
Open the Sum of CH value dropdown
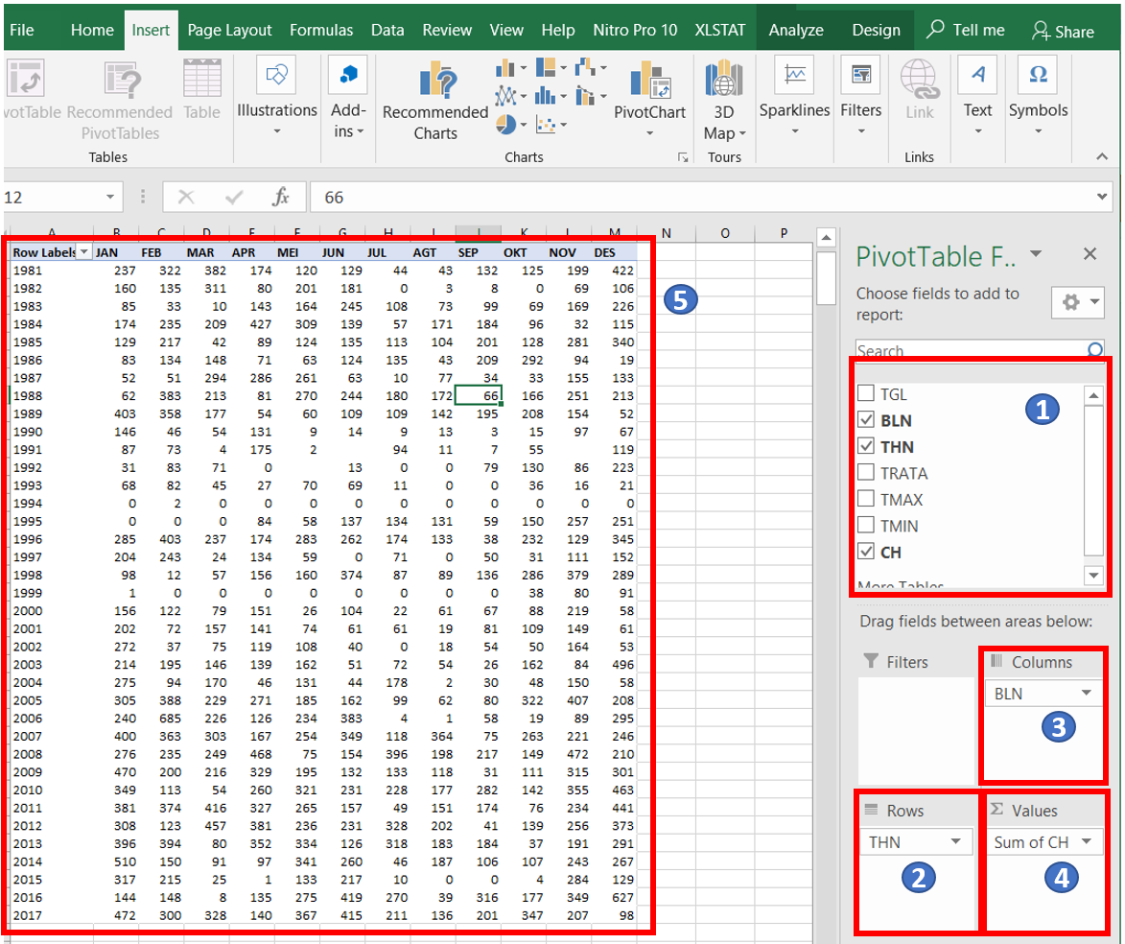[1087, 841]
